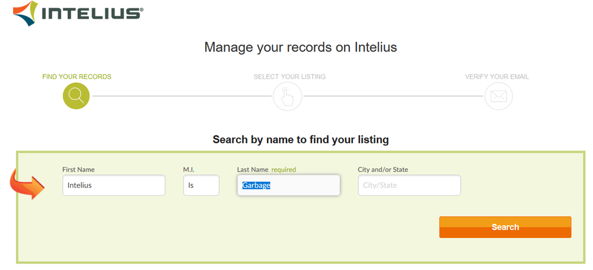This screenshot has height=270, width=593.
Task: Click the Search by name subheading
Action: [301, 140]
